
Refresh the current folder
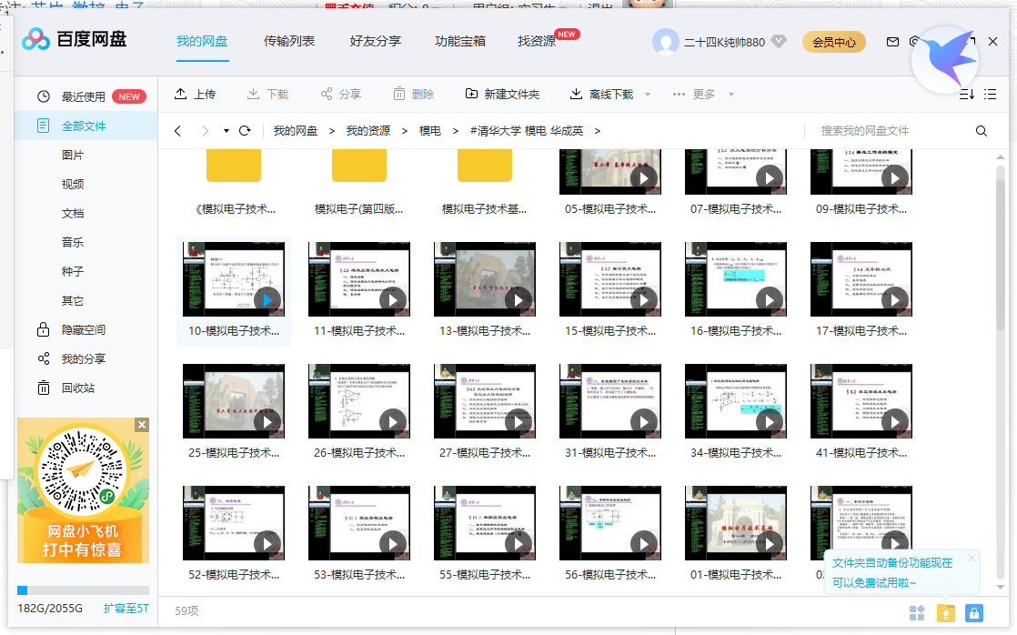[x=245, y=131]
